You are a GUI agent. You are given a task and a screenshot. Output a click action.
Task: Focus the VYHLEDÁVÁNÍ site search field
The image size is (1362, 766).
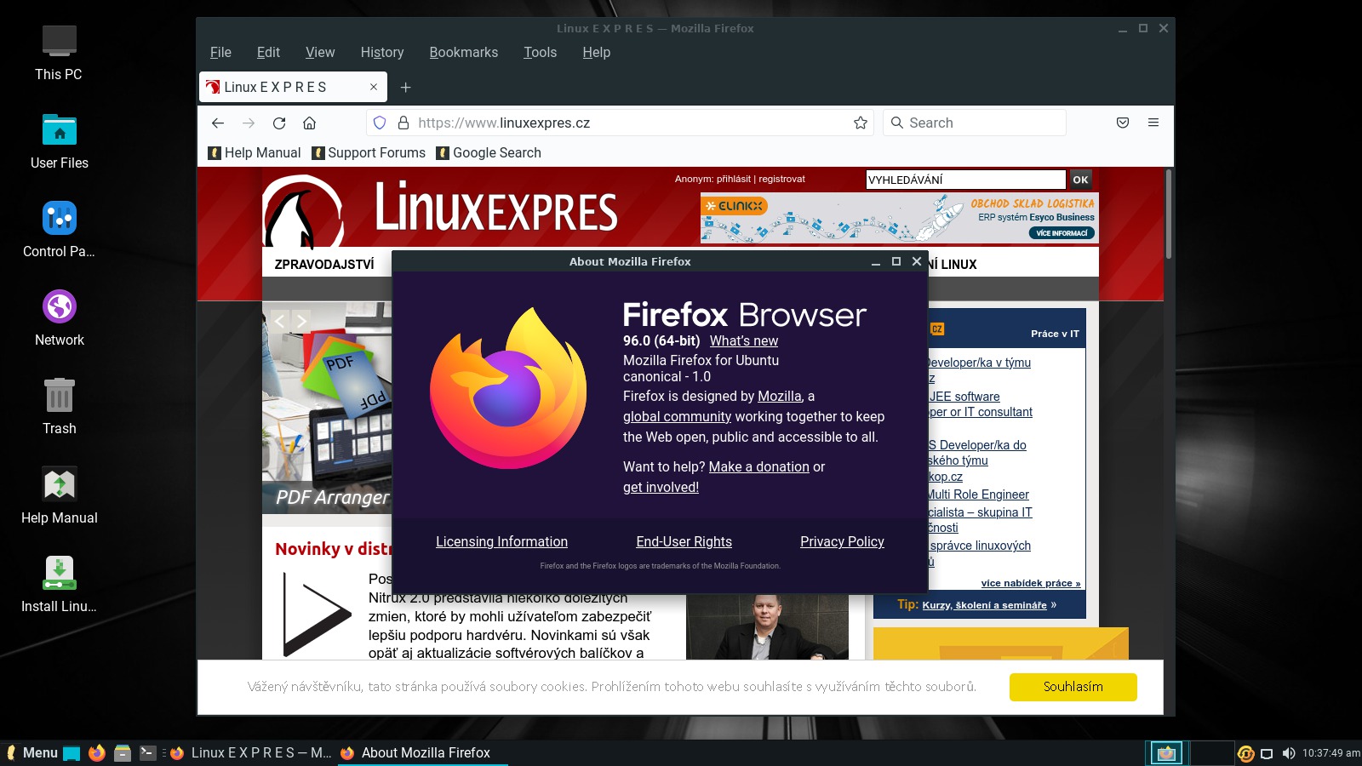click(965, 180)
